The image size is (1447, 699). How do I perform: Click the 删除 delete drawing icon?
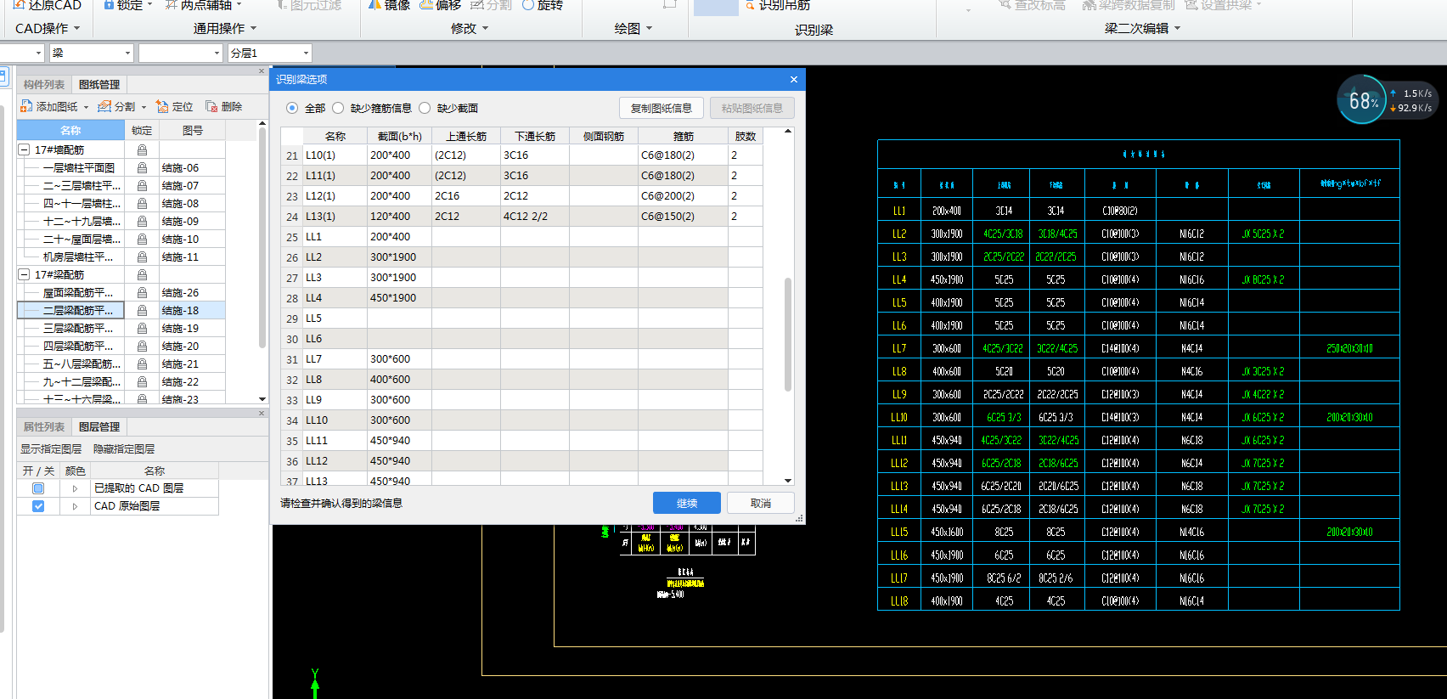[211, 106]
